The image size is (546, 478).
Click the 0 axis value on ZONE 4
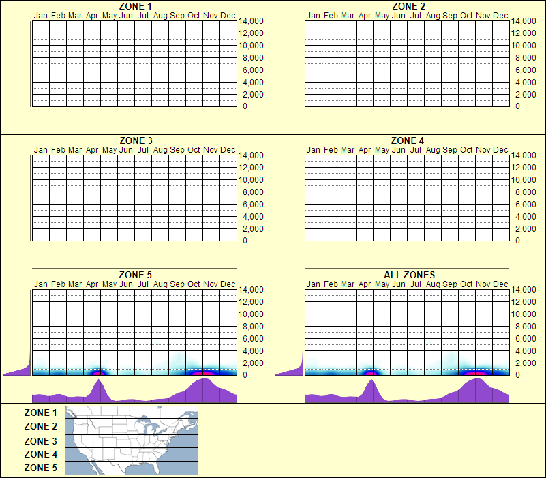[x=517, y=241]
